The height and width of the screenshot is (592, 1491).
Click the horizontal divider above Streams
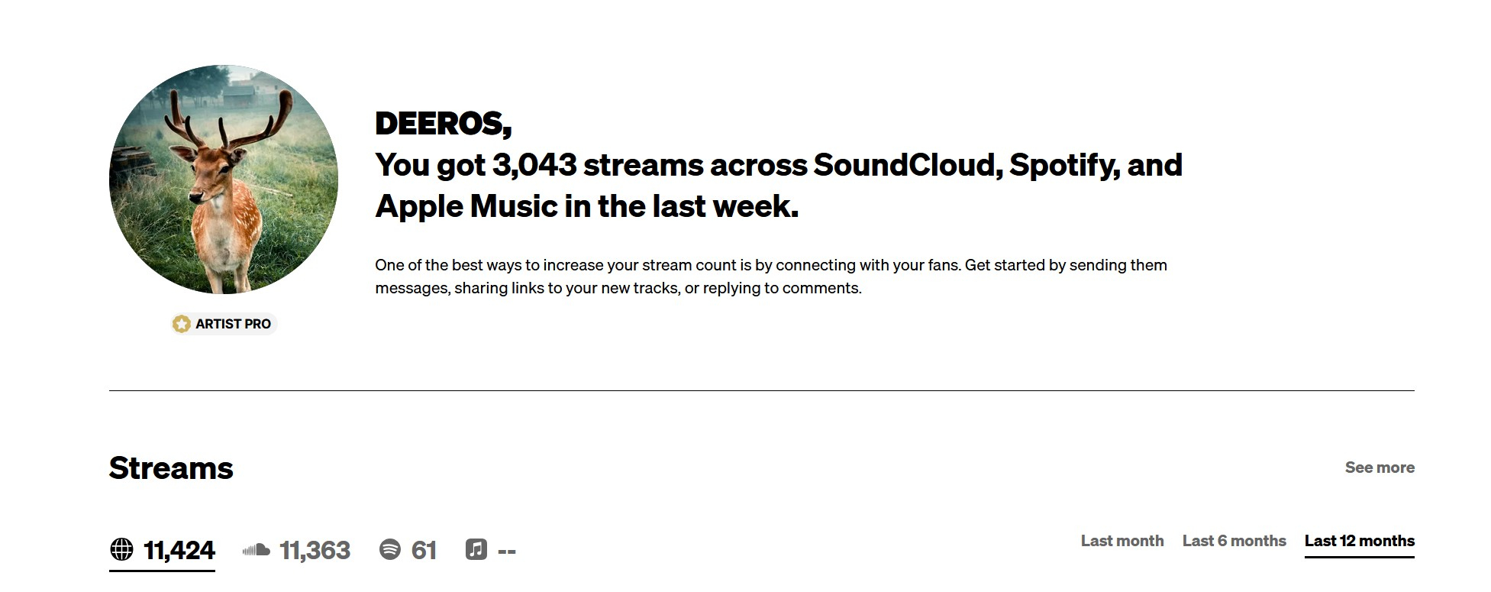[761, 390]
